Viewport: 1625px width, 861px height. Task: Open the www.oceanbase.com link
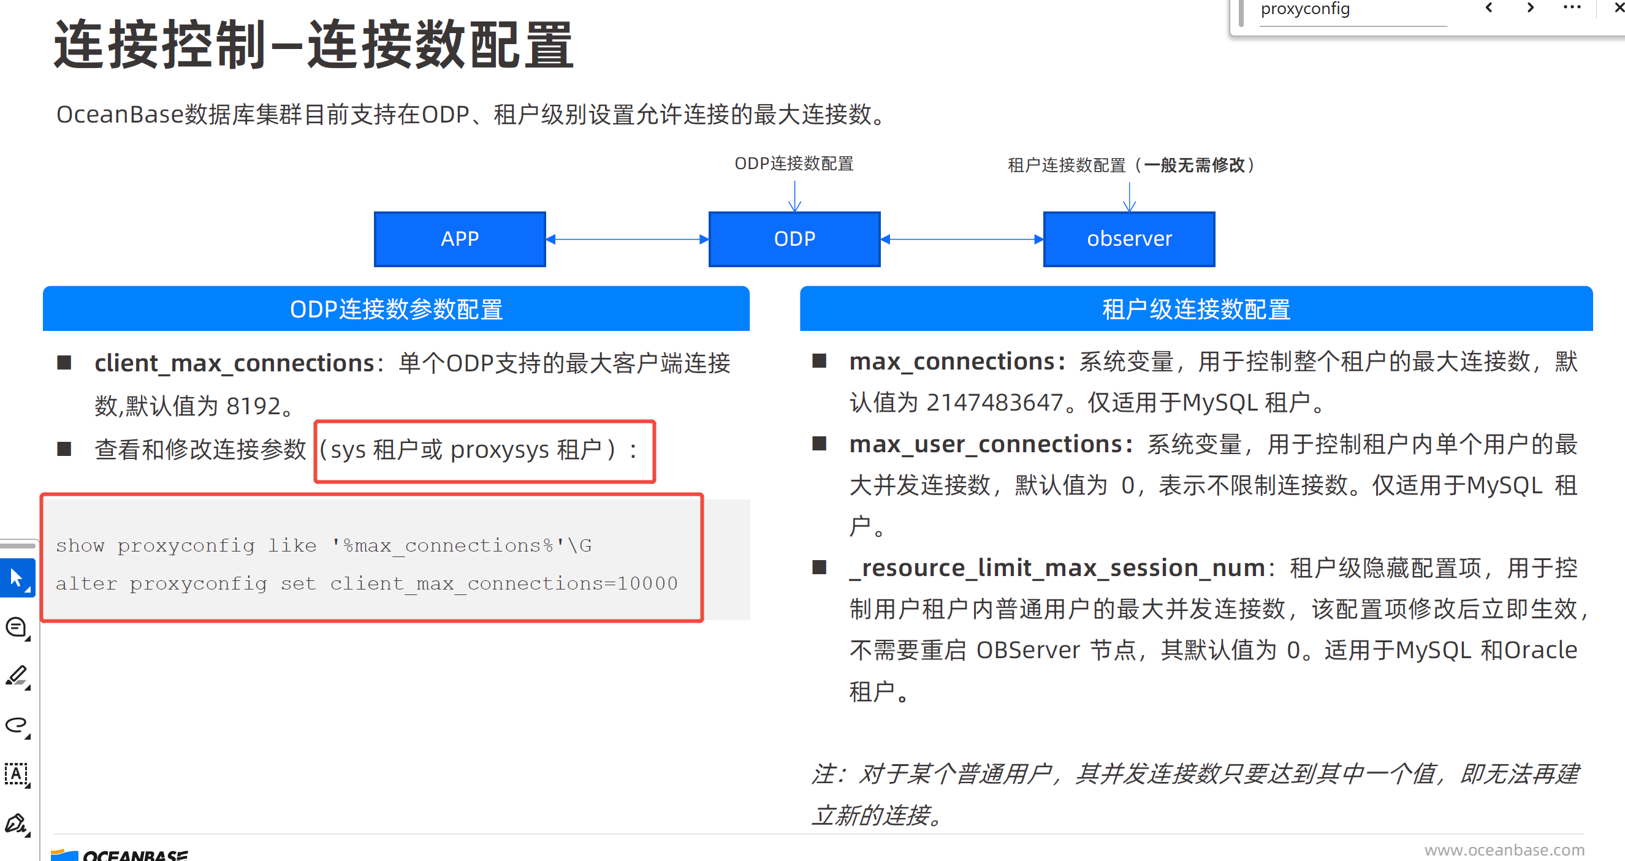coord(1504,849)
